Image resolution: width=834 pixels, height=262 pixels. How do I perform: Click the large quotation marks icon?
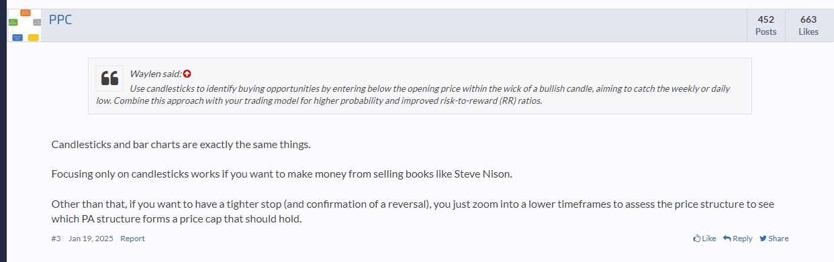coord(109,78)
